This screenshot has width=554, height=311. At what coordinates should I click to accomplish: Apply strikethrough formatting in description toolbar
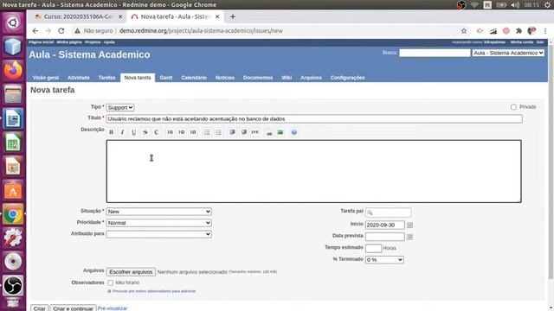pos(145,132)
